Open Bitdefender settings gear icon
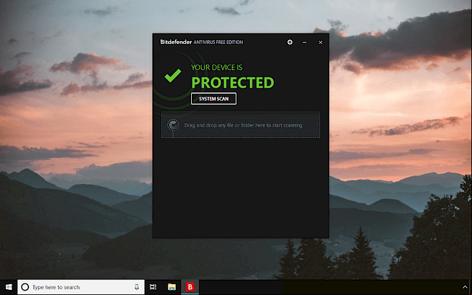472x295 pixels. point(290,42)
